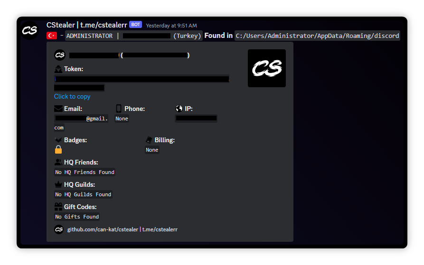424x265 pixels.
Task: Click the github.com/can-kat/cstealer footer text
Action: pyautogui.click(x=122, y=229)
